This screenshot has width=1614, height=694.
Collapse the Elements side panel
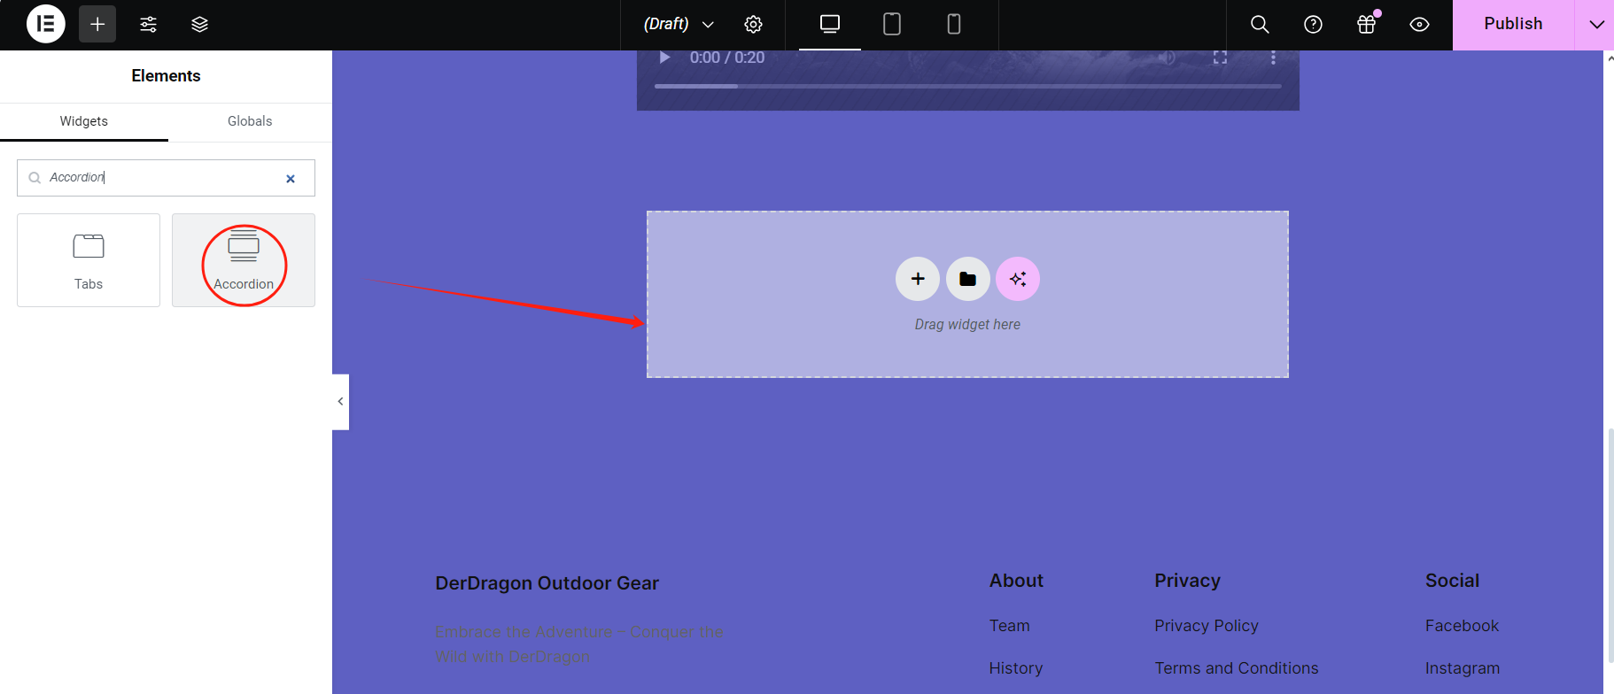340,402
